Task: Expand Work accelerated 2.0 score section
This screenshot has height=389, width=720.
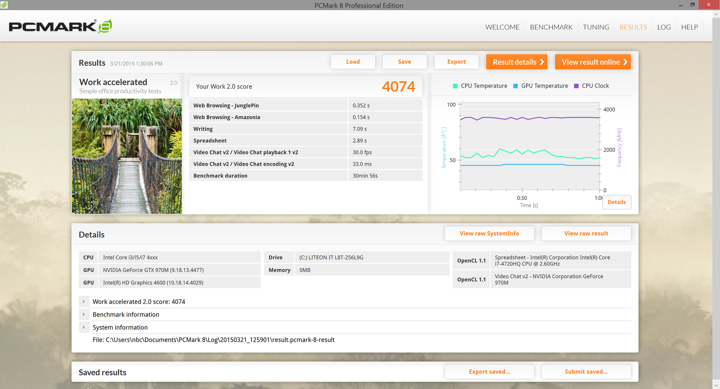Action: (x=84, y=302)
